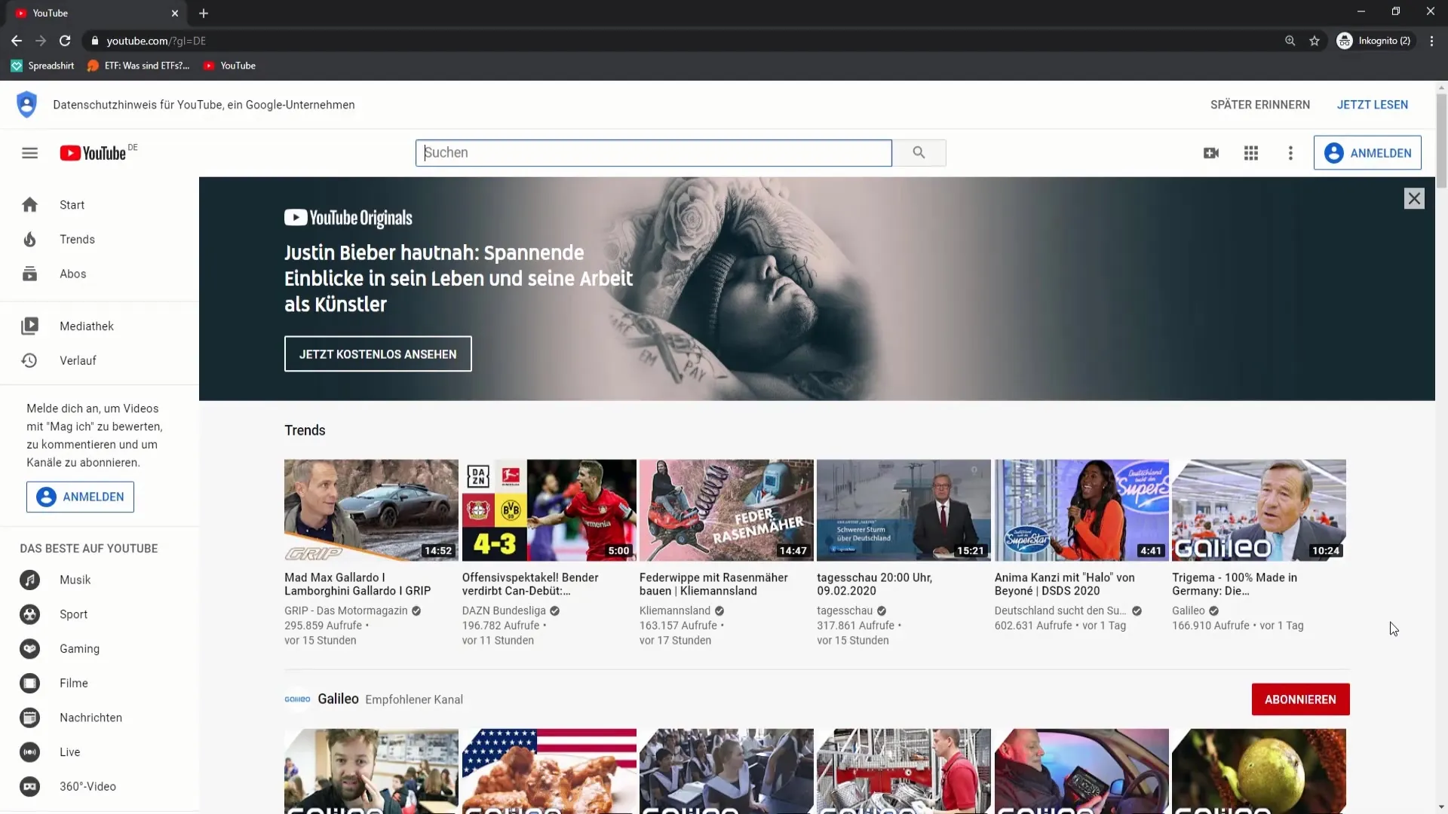The image size is (1448, 814).
Task: Open the GRIP - Das Motormagazin channel link
Action: (346, 611)
